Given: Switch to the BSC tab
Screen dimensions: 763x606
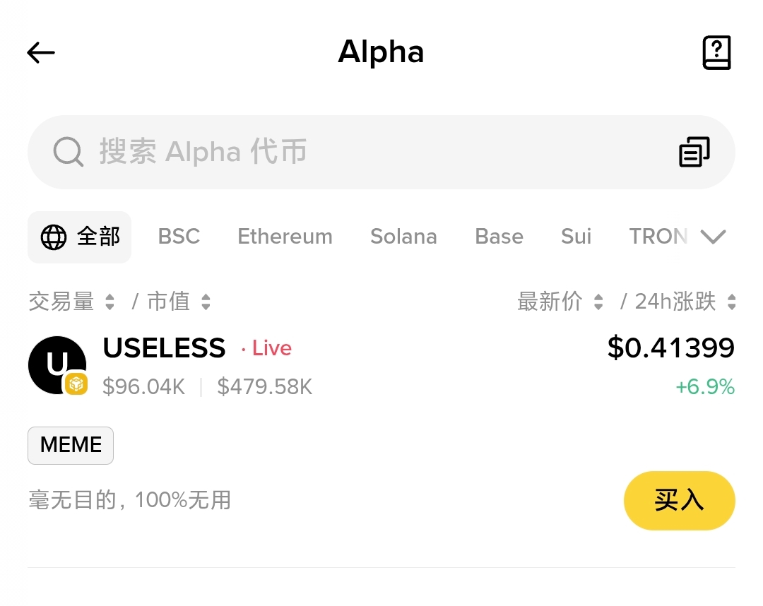Looking at the screenshot, I should click(179, 237).
